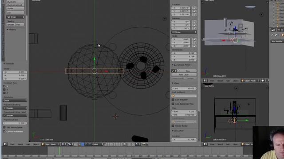Click the Duplicate Linked button
Screen dimensions: 284x159
15,5
